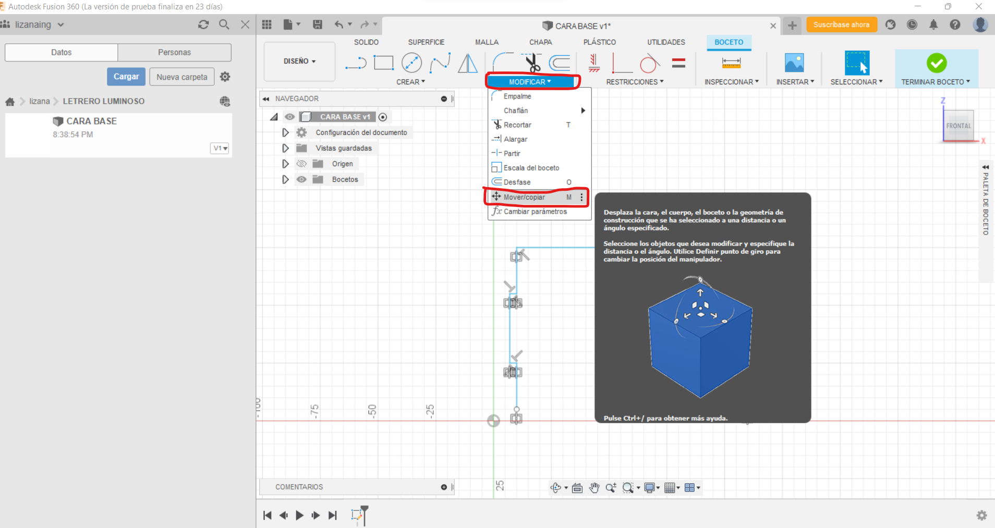
Task: Open the Measure inspect tool
Action: (731, 63)
